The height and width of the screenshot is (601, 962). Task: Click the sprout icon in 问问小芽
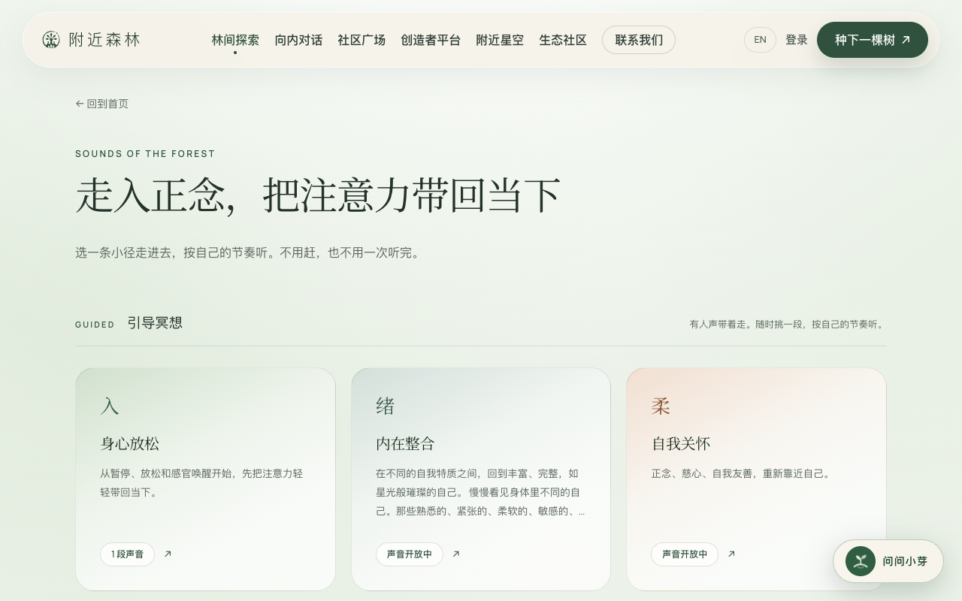tap(861, 561)
